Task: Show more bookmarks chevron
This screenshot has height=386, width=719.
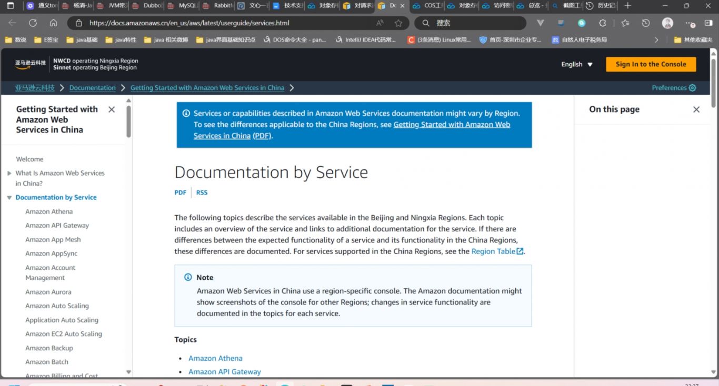Action: click(656, 39)
